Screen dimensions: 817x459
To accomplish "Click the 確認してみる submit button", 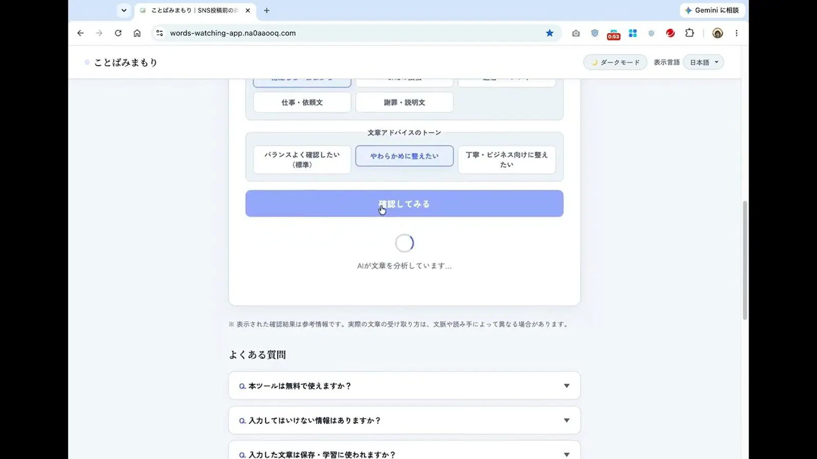I will click(404, 203).
